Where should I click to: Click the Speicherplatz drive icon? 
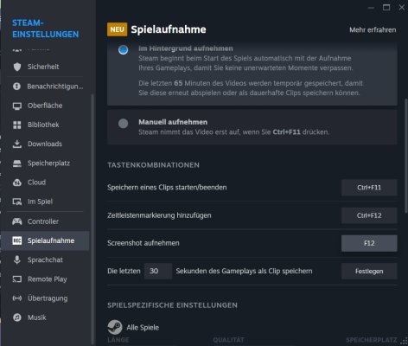click(17, 163)
